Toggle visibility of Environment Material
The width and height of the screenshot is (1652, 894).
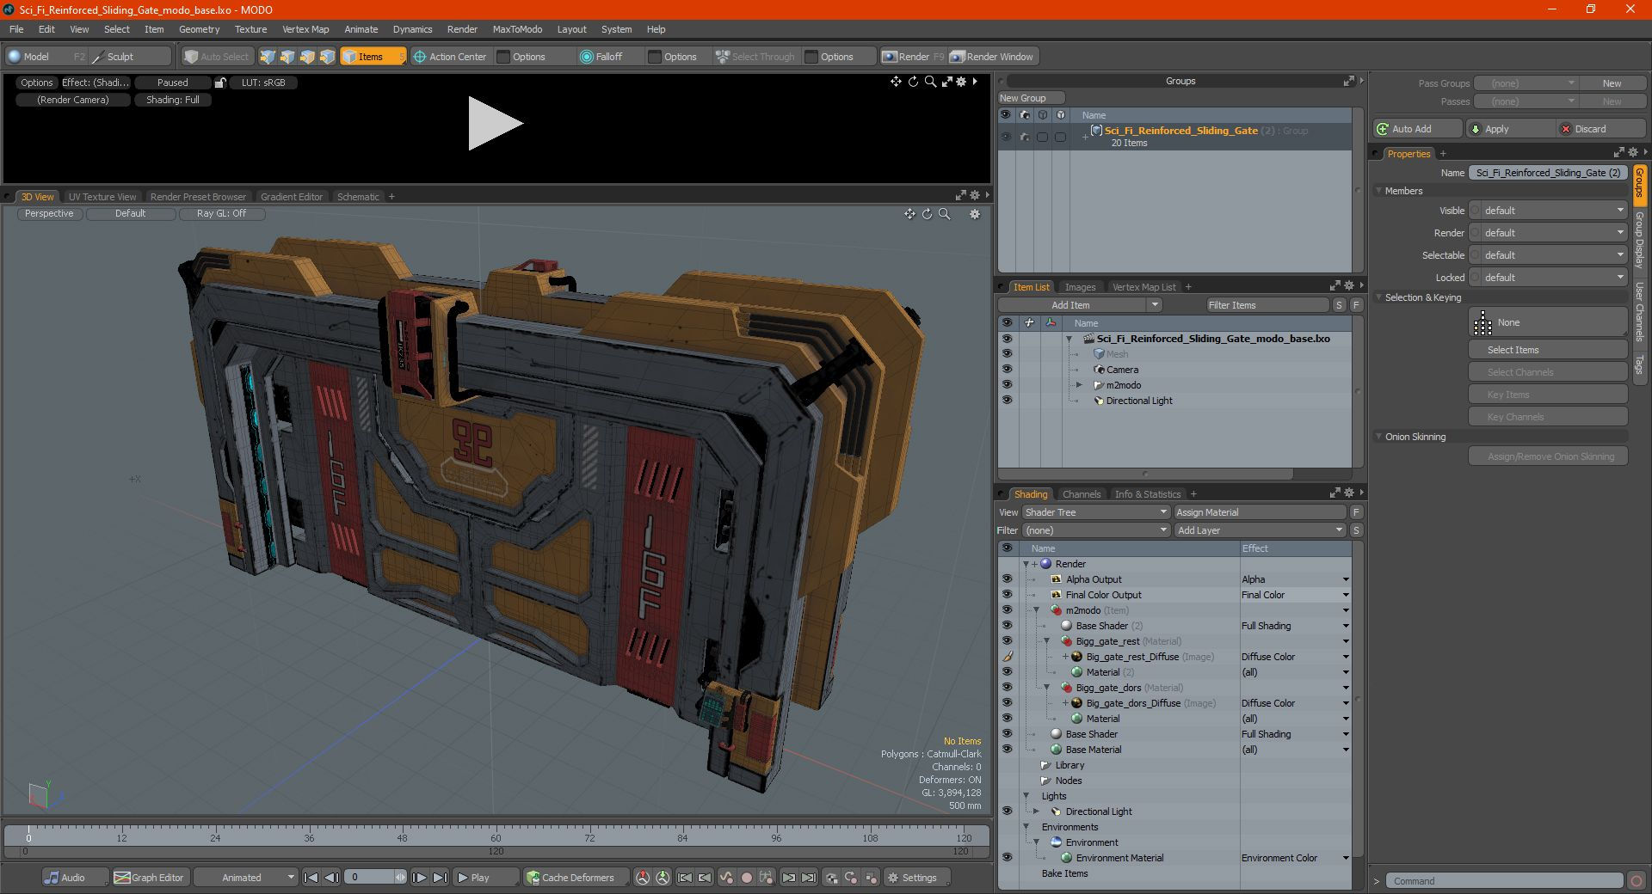1007,858
